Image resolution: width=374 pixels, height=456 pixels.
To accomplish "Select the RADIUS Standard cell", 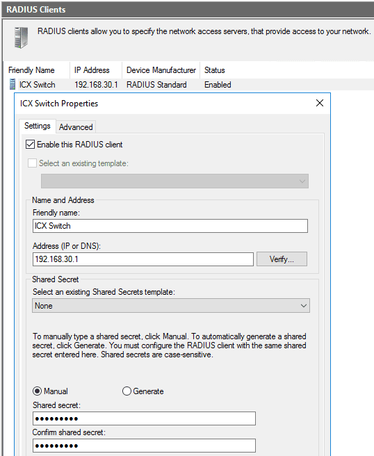I will (x=156, y=85).
